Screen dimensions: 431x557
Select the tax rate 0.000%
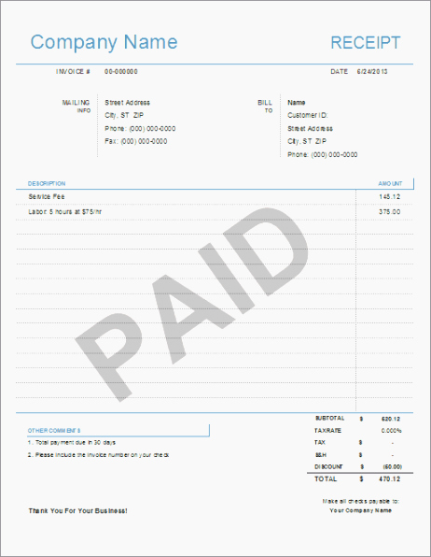coord(391,431)
